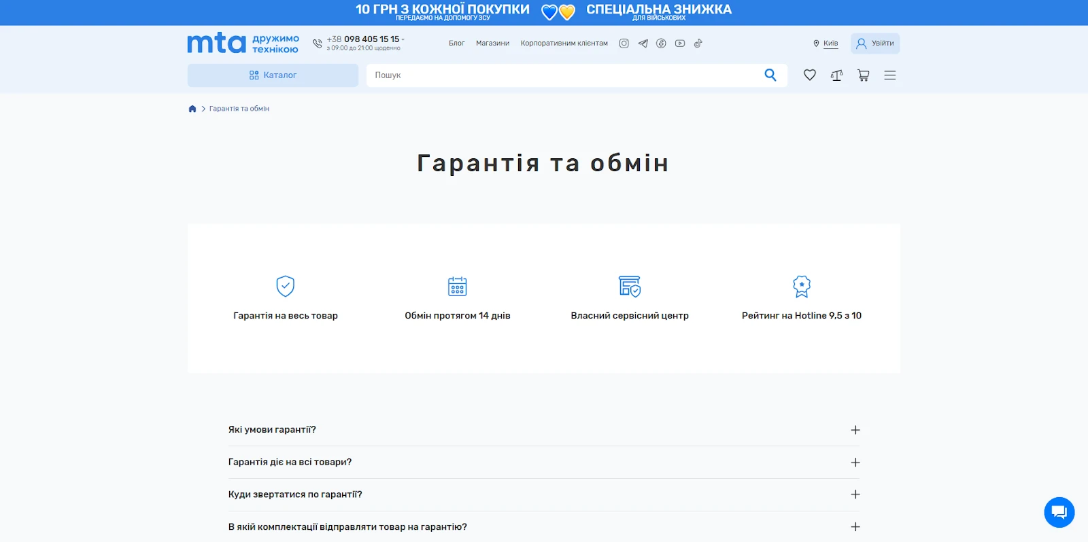Go to the Магазини page

coord(492,43)
